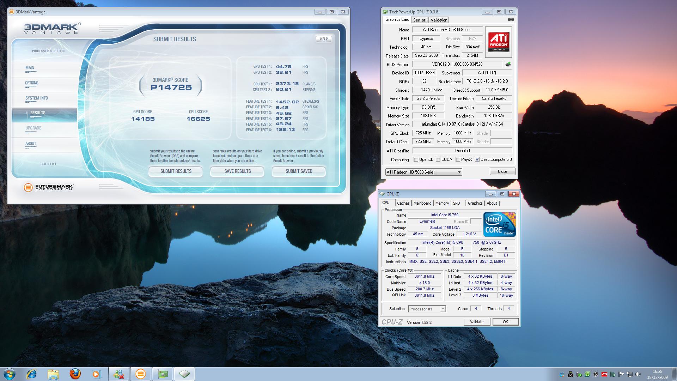Open the Caches tab in CPU-Z
677x381 pixels.
[x=403, y=203]
